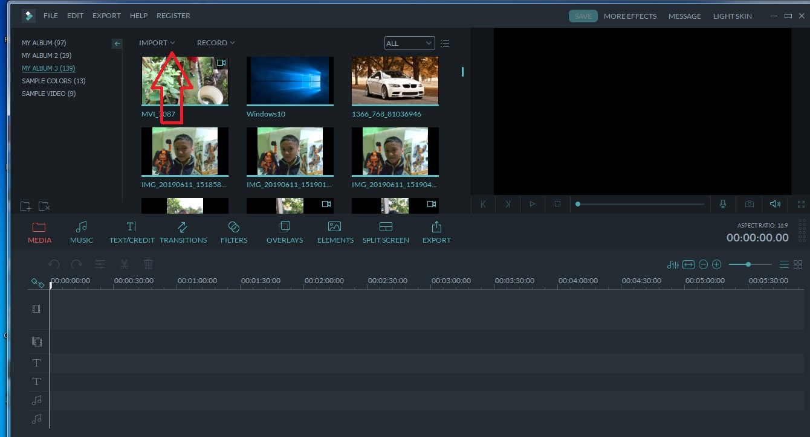Jump to next frame in preview
Image resolution: width=810 pixels, height=437 pixels.
508,204
